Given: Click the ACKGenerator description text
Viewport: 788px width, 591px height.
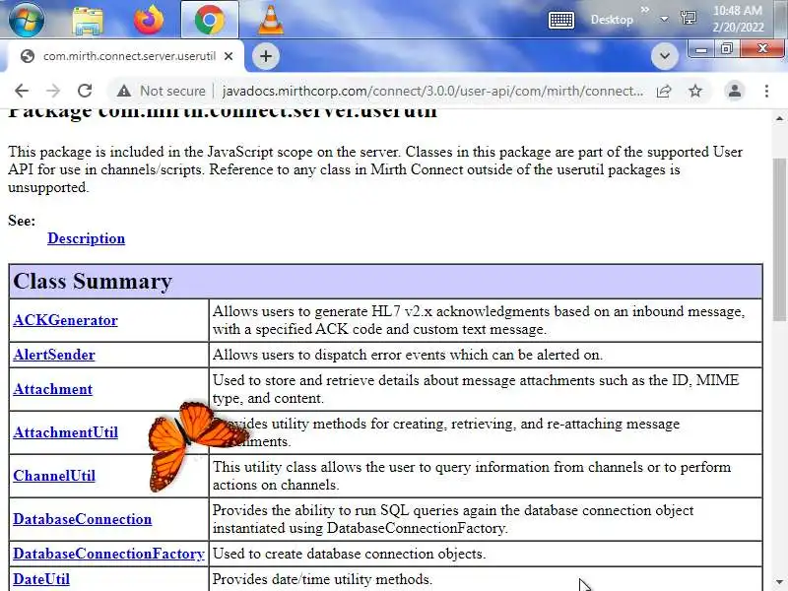Looking at the screenshot, I should point(479,320).
